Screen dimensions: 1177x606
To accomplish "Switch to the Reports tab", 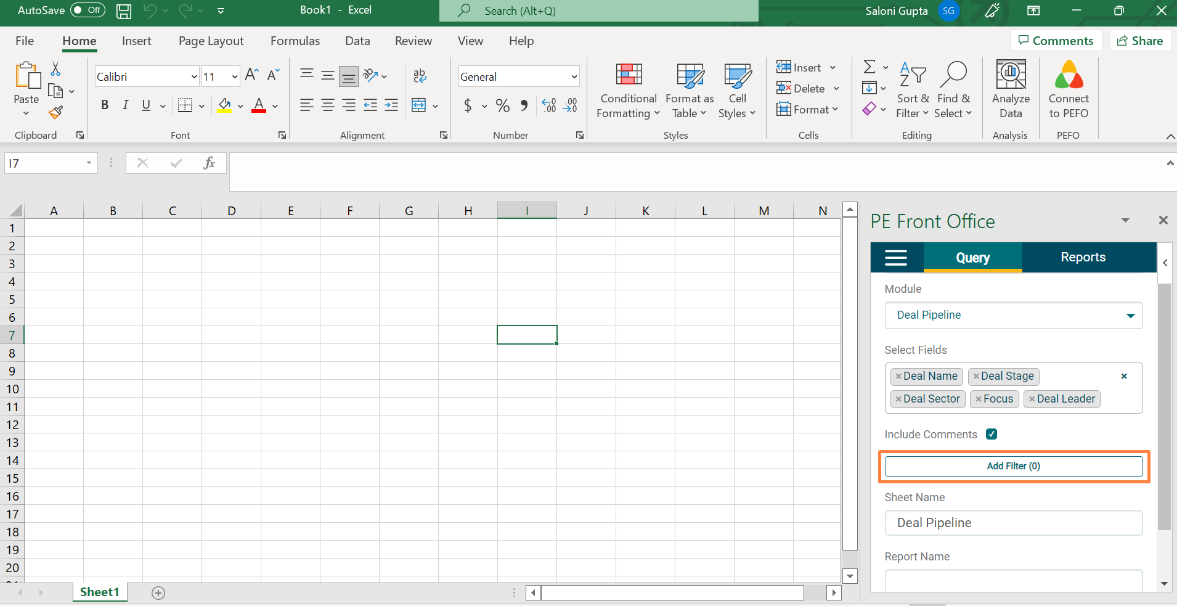I will coord(1083,258).
